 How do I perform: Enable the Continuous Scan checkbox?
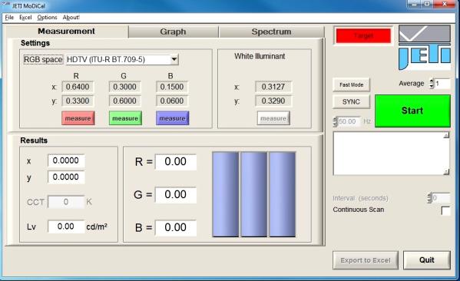pos(445,210)
